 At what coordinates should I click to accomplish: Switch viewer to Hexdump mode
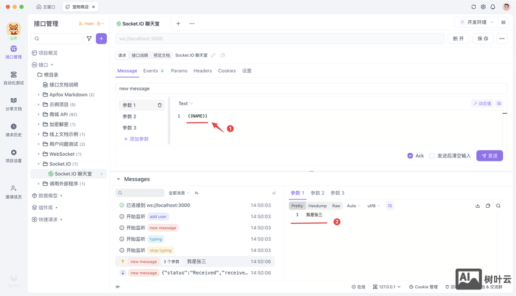[318, 206]
